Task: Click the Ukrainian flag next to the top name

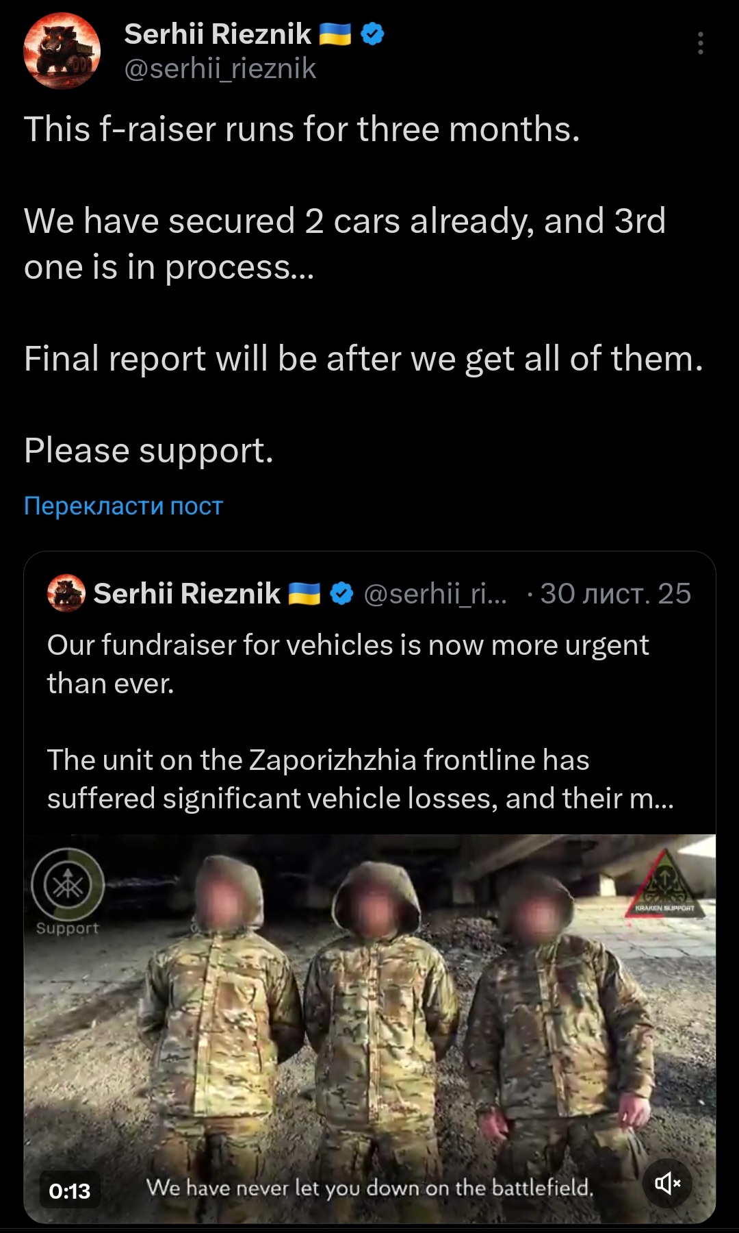Action: pyautogui.click(x=335, y=34)
